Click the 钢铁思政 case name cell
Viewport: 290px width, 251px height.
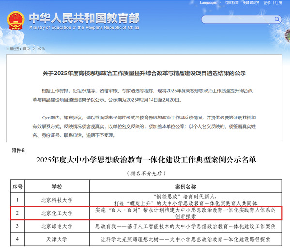[185, 200]
